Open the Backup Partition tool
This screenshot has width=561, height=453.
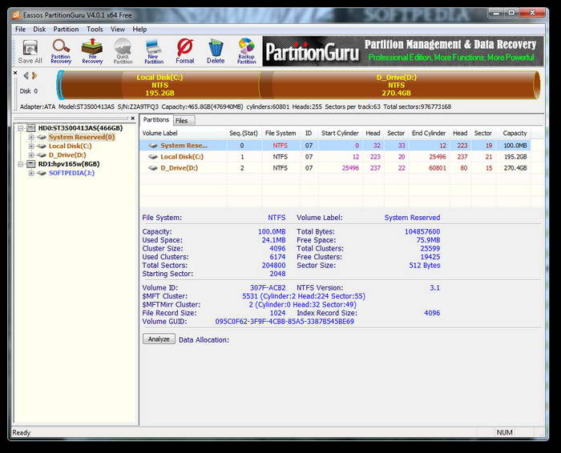[x=247, y=51]
